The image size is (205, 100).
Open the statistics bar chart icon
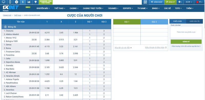tap(29, 2)
